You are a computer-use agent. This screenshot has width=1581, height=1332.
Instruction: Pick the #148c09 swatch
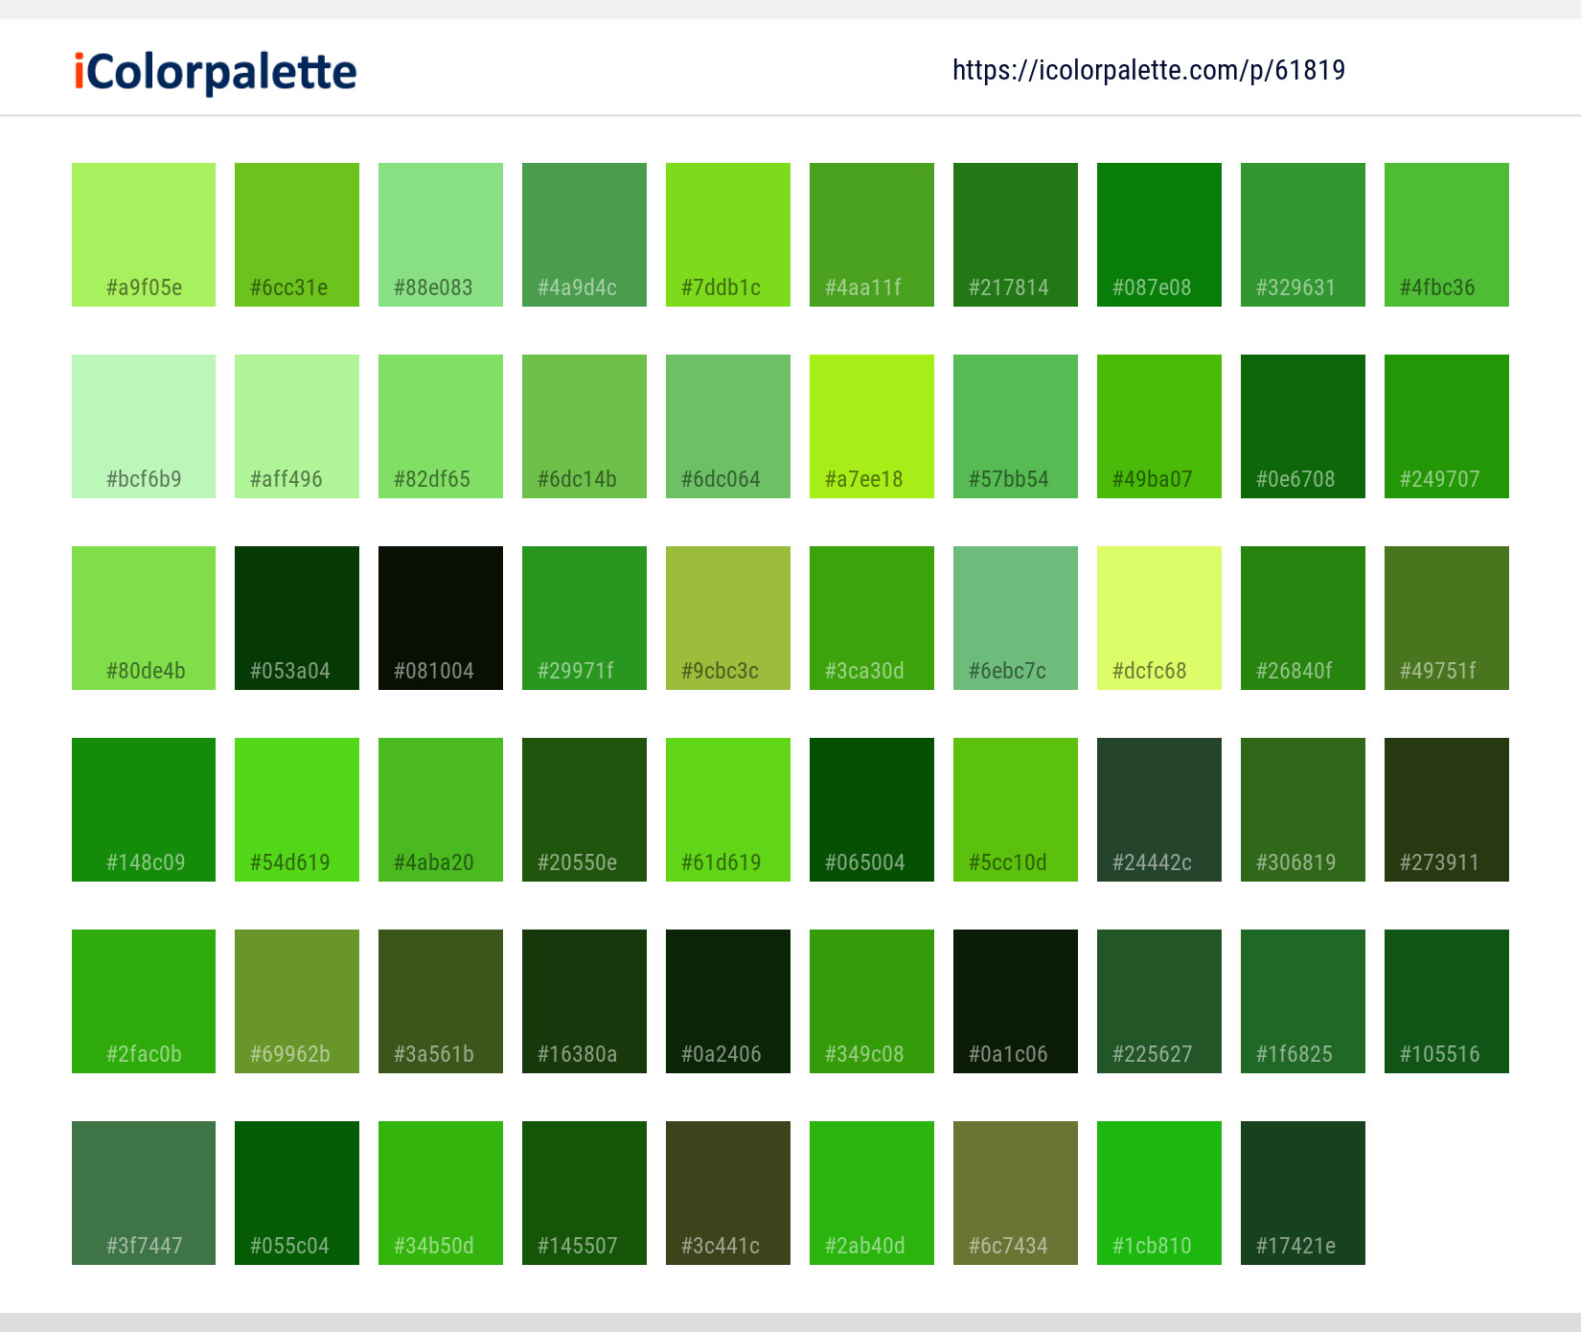(x=144, y=810)
